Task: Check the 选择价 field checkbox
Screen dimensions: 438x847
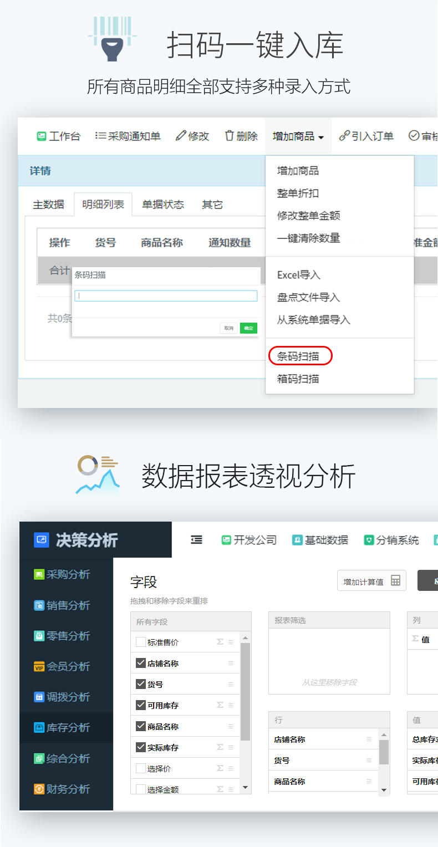Action: pos(141,768)
